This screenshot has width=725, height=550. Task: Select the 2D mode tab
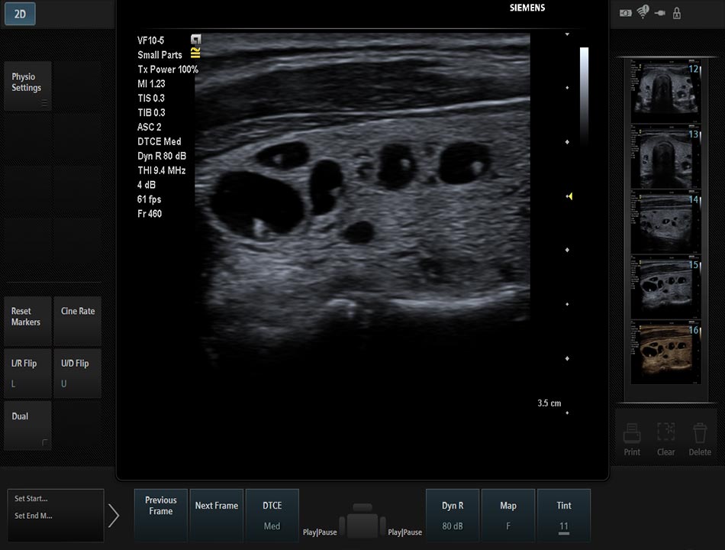tap(20, 13)
